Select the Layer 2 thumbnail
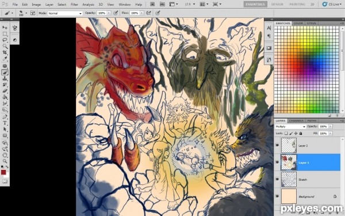The height and width of the screenshot is (216, 345). coord(289,145)
